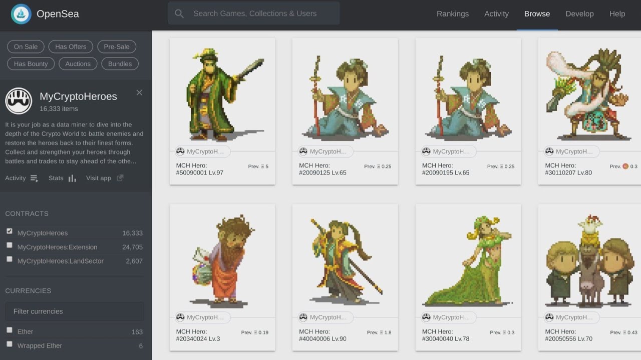Image resolution: width=641 pixels, height=360 pixels.
Task: Open the hero #20090195 Lv.65 thumbnail
Action: tap(468, 94)
